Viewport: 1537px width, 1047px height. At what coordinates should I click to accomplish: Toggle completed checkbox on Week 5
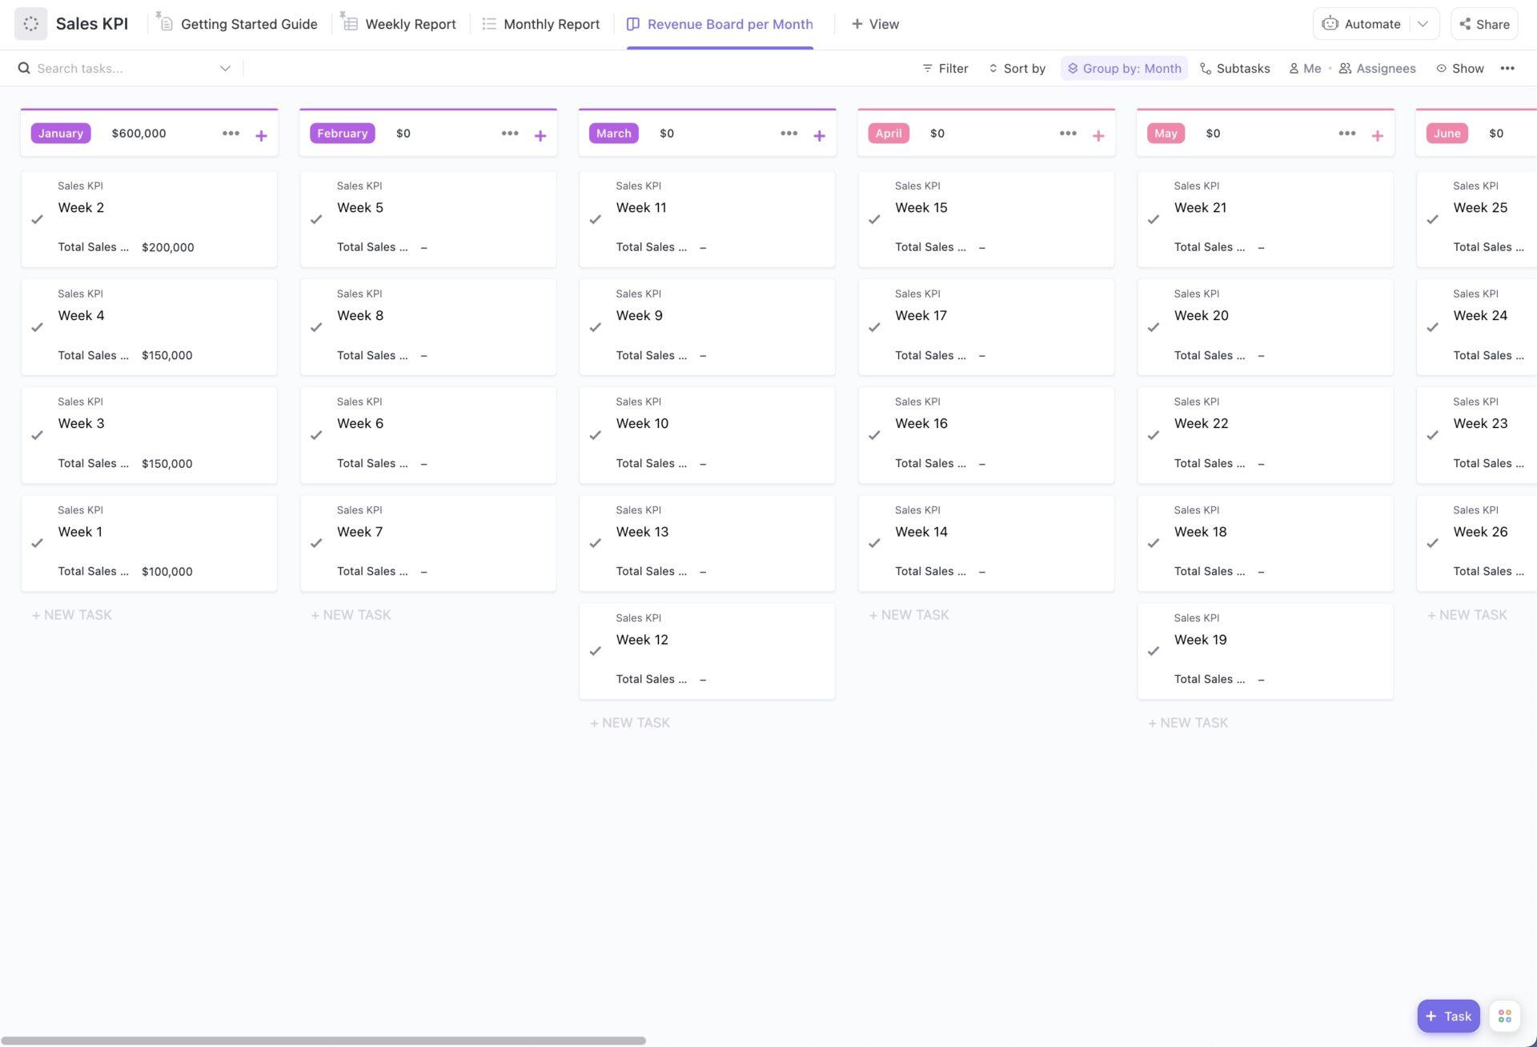(315, 219)
